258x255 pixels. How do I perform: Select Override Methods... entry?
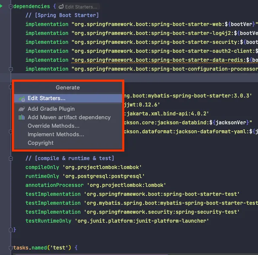coord(68,126)
